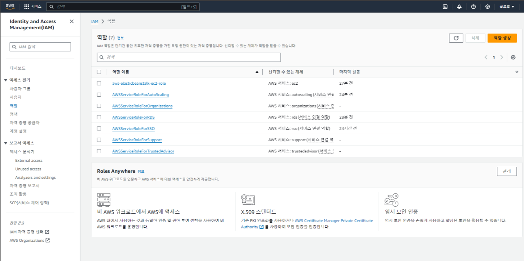Check the AWSServiceRoleForAutoScaling checkbox

coord(99,94)
